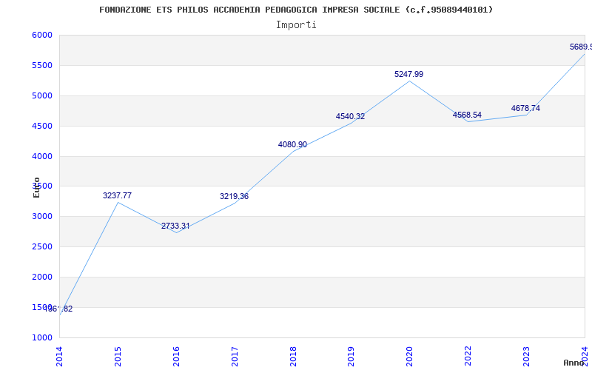Select data label 4678.74
Image resolution: width=592 pixels, height=370 pixels.
click(525, 108)
